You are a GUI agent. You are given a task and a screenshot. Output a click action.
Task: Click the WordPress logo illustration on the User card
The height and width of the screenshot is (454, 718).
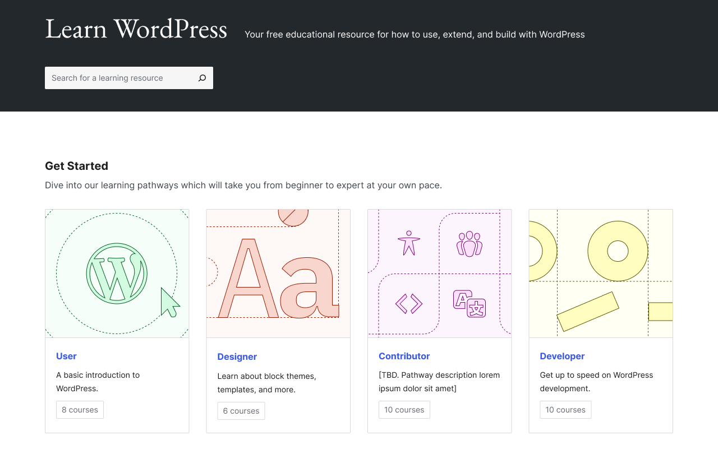point(116,273)
